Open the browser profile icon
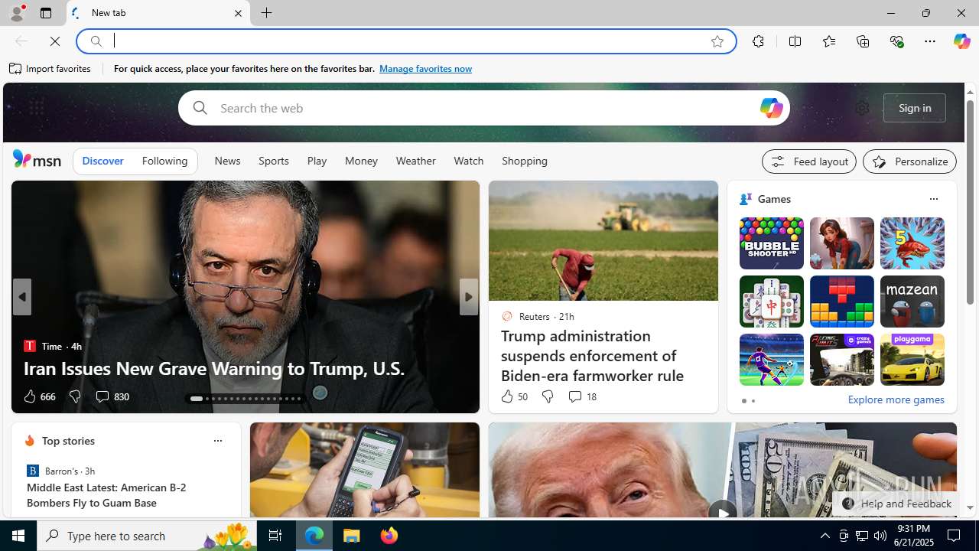This screenshot has height=551, width=979. tap(16, 13)
